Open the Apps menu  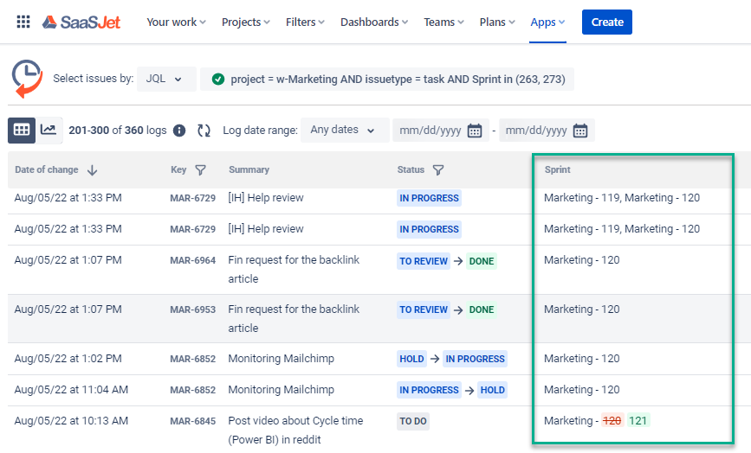tap(547, 22)
